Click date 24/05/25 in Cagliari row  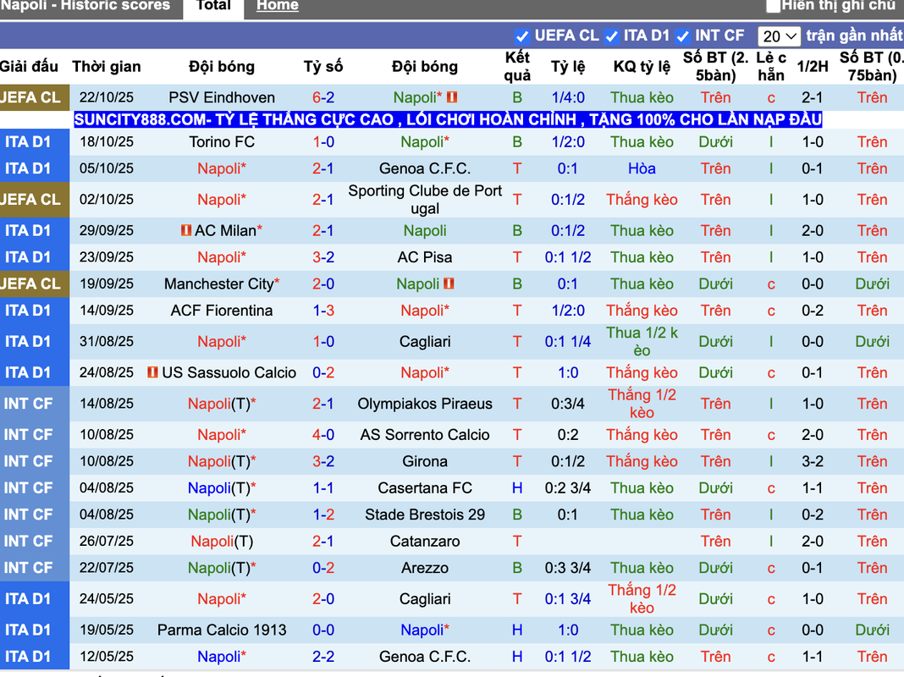pos(107,599)
